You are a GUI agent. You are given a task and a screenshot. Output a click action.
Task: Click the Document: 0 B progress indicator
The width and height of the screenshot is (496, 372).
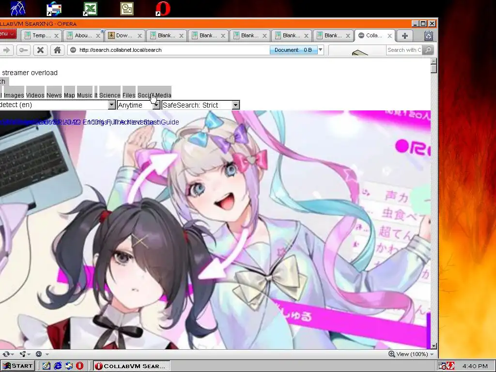(293, 50)
